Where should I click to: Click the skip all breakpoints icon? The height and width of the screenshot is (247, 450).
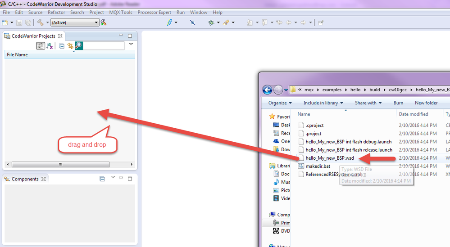coord(193,22)
